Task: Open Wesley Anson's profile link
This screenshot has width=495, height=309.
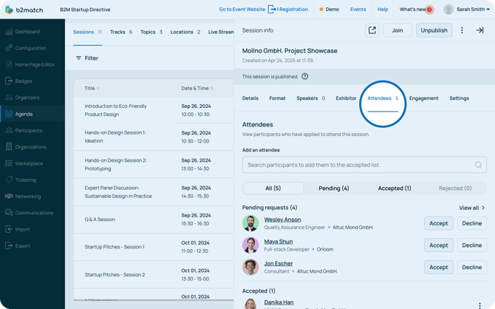Action: (282, 220)
